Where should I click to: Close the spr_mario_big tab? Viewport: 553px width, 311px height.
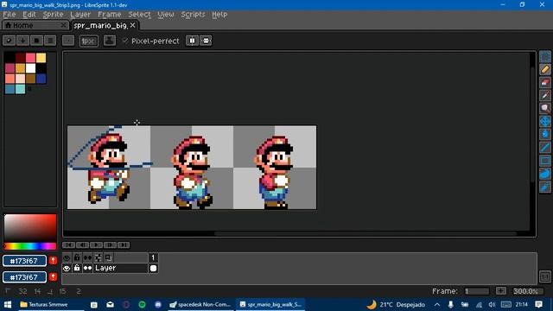(x=132, y=25)
